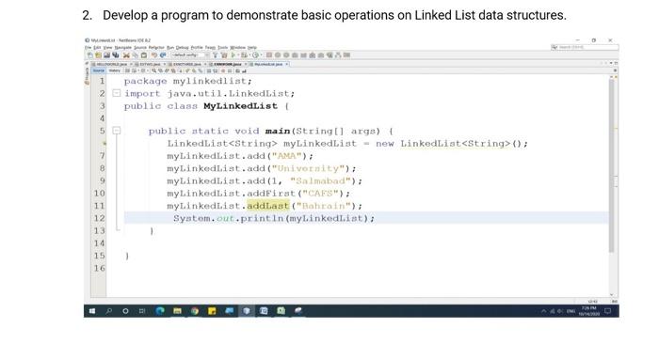
Task: Close the MyLinkedList.java tab
Action: 286,64
